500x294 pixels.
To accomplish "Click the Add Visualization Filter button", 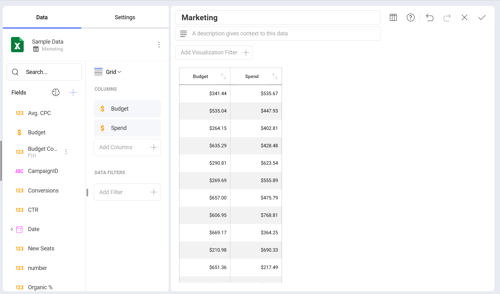I will coord(214,52).
